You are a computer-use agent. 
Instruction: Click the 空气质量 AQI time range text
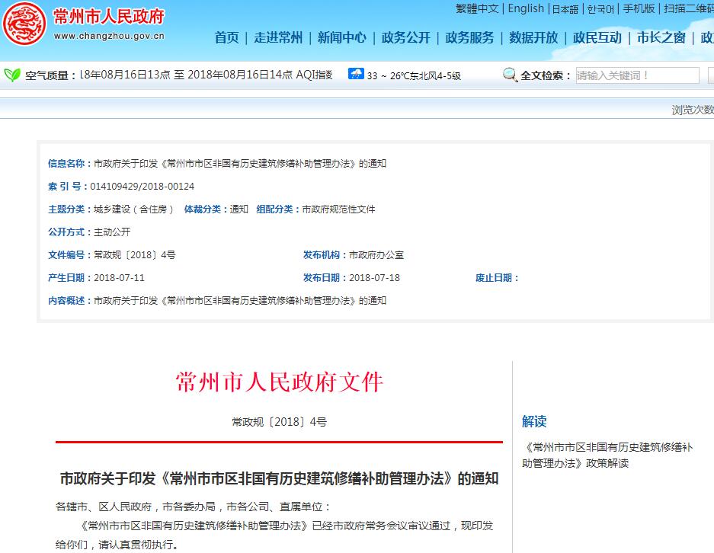click(206, 75)
